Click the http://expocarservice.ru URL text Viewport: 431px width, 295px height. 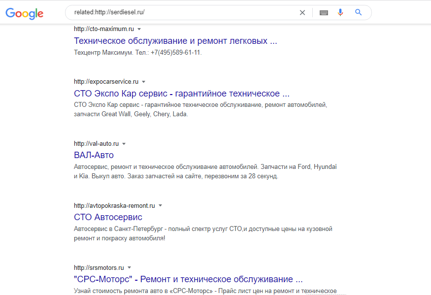(106, 82)
